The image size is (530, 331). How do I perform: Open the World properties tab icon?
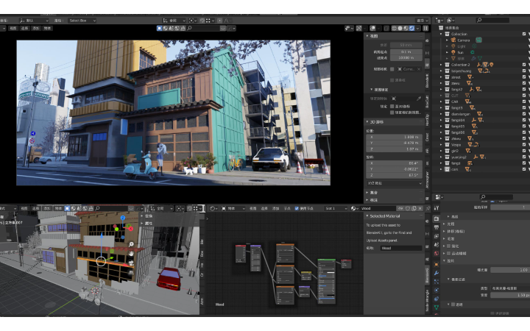(x=437, y=253)
